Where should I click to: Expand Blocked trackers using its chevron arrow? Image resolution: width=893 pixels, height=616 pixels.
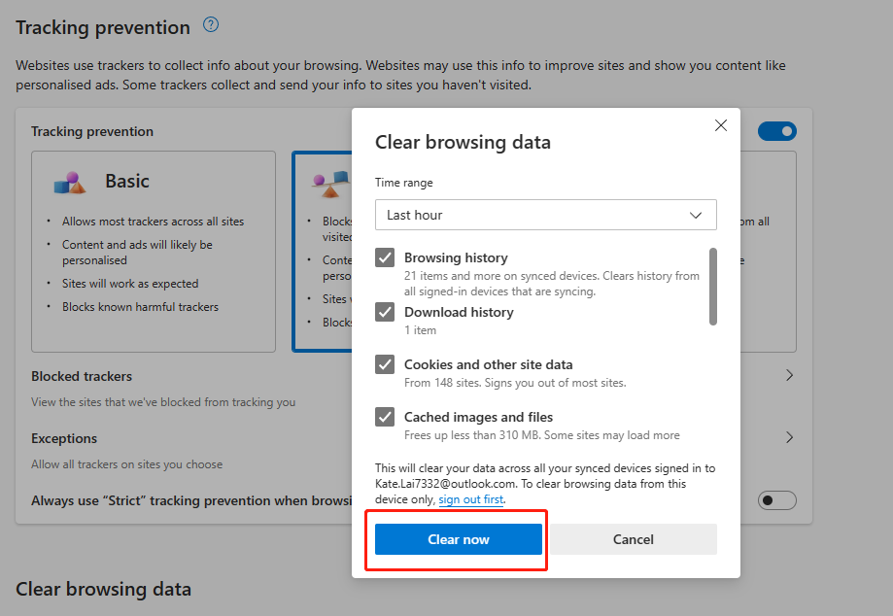click(789, 375)
